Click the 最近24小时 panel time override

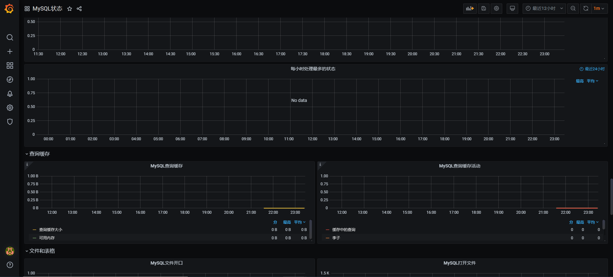pyautogui.click(x=592, y=69)
